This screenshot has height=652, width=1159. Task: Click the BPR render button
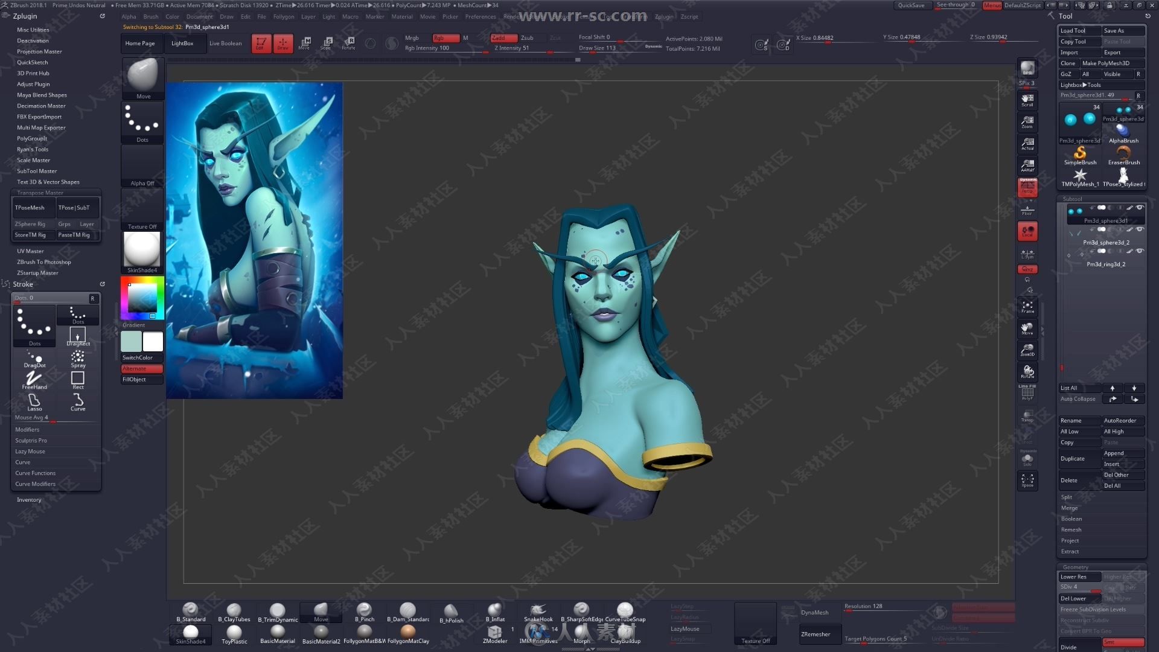click(x=1027, y=68)
